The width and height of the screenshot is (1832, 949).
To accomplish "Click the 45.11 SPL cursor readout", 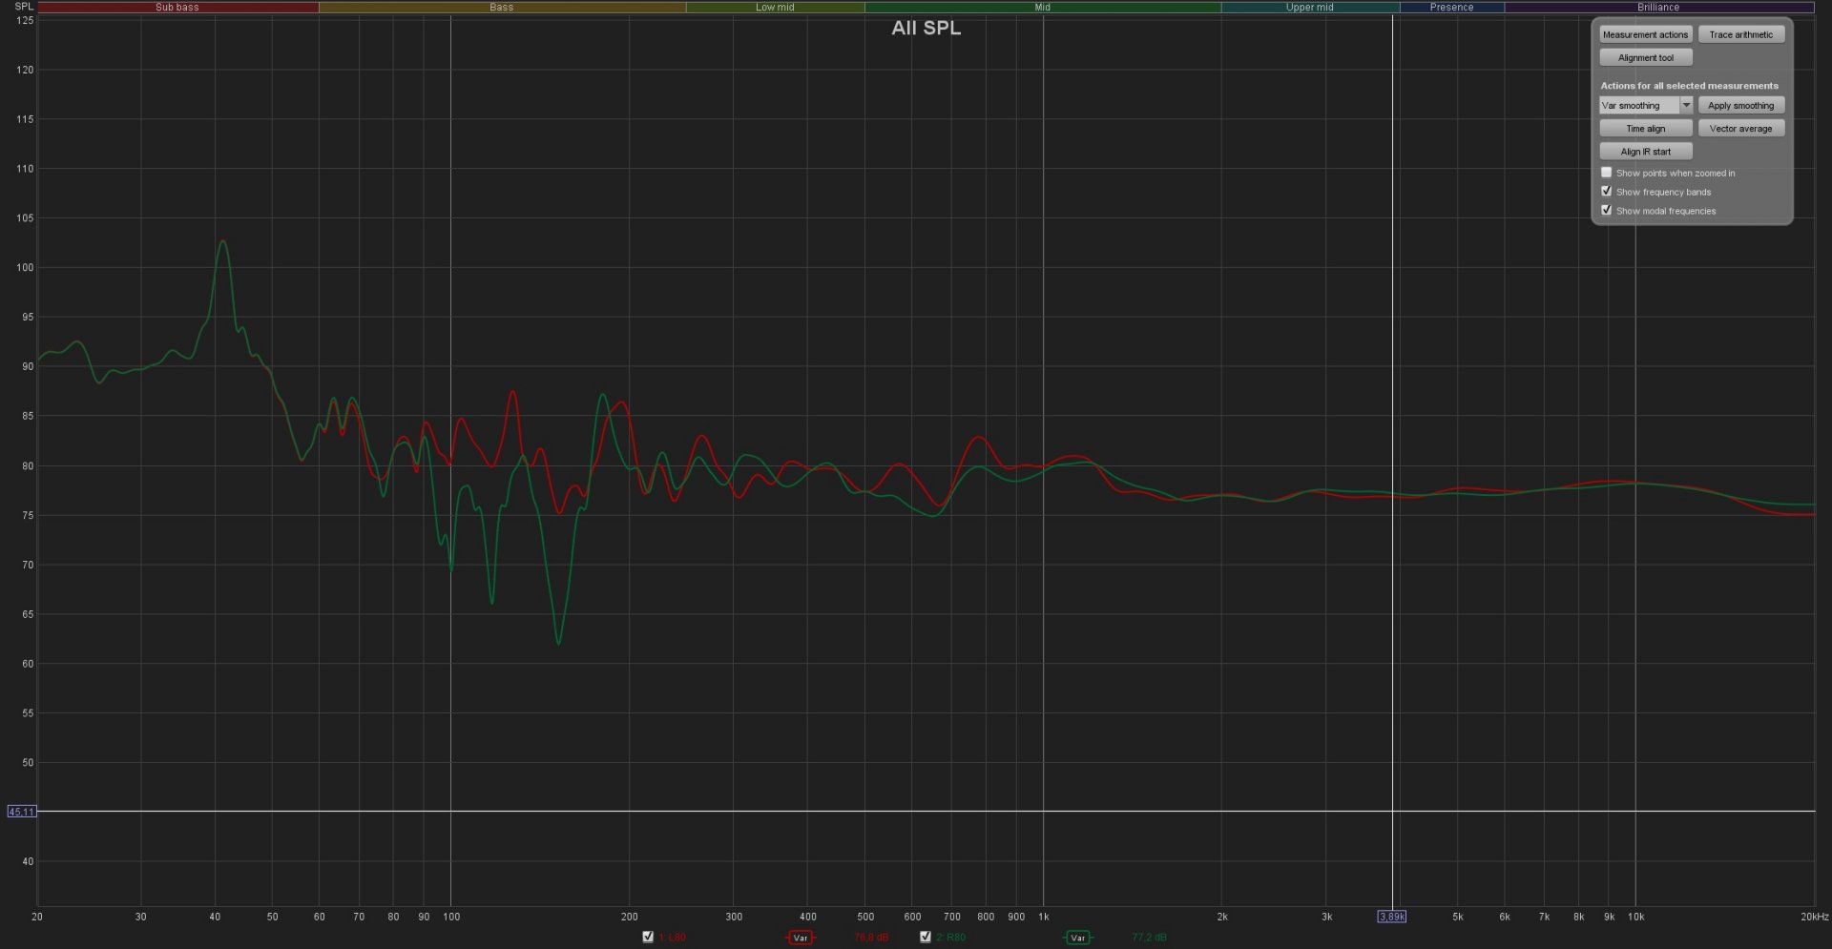I will point(21,812).
